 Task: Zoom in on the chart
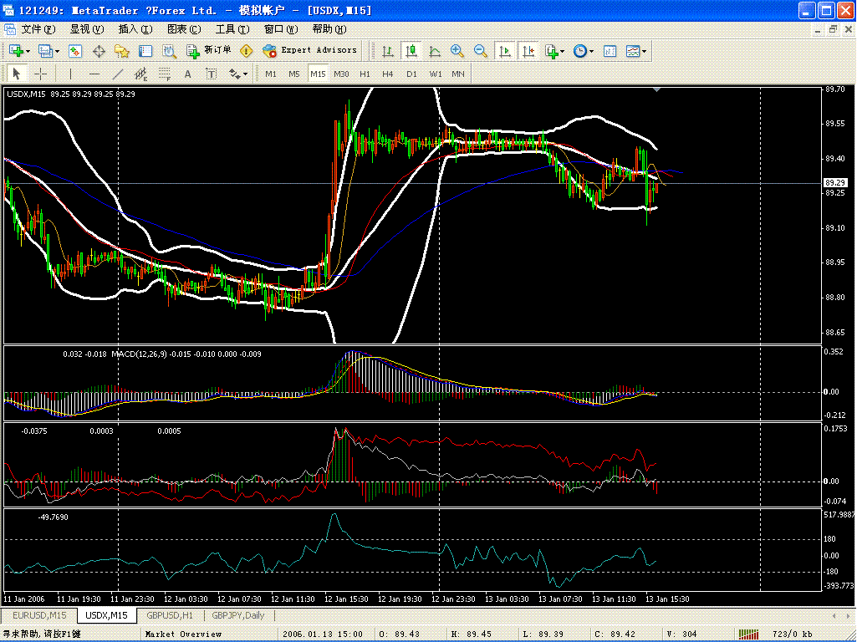pos(457,51)
